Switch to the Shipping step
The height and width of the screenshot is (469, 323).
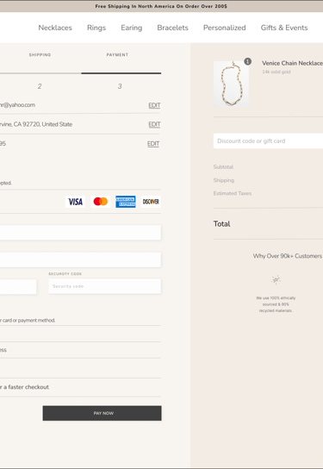40,54
